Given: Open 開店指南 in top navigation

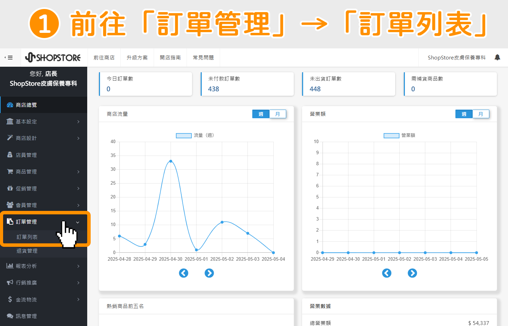Looking at the screenshot, I should [170, 58].
